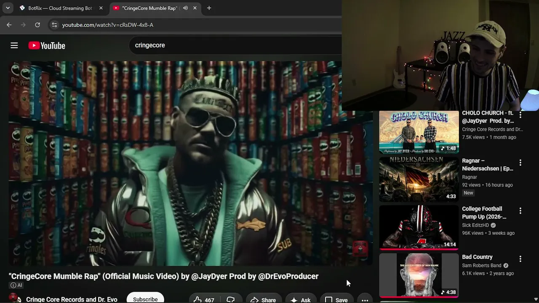Click the YouTube search box containing "cringecore"
The height and width of the screenshot is (303, 539).
click(x=236, y=45)
